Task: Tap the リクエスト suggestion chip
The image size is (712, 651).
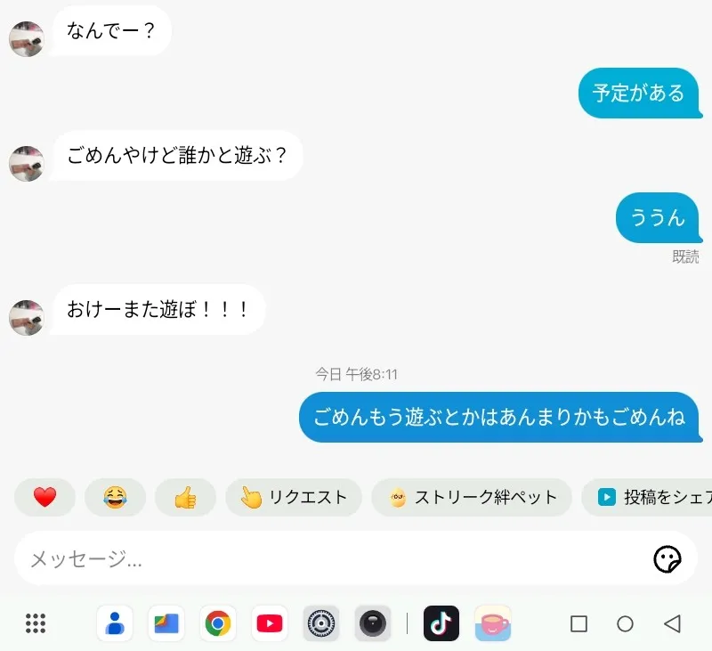Action: 294,497
